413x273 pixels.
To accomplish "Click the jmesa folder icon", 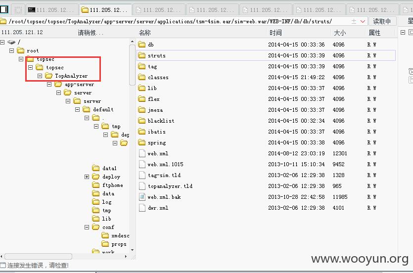I will point(141,110).
